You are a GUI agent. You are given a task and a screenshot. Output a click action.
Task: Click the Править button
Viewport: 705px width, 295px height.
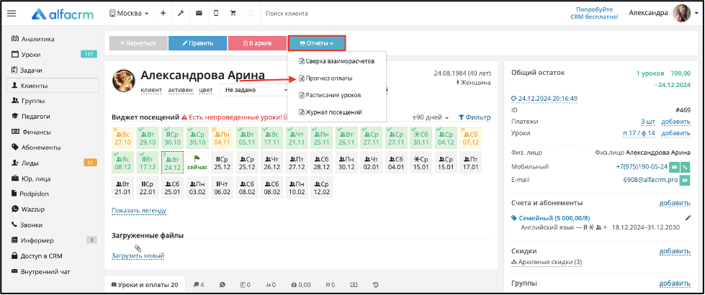pyautogui.click(x=197, y=43)
